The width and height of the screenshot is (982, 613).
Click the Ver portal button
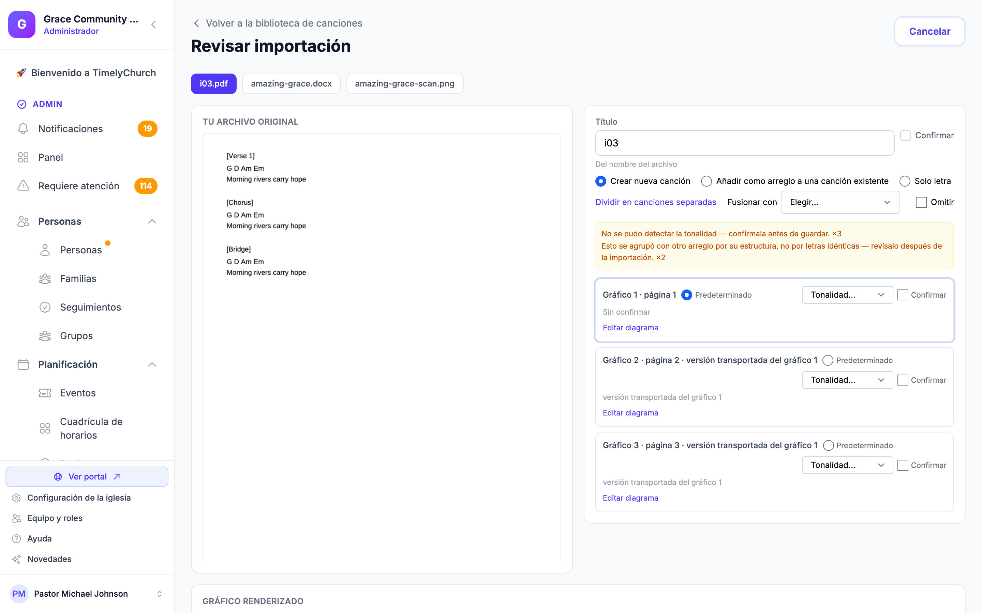[87, 477]
